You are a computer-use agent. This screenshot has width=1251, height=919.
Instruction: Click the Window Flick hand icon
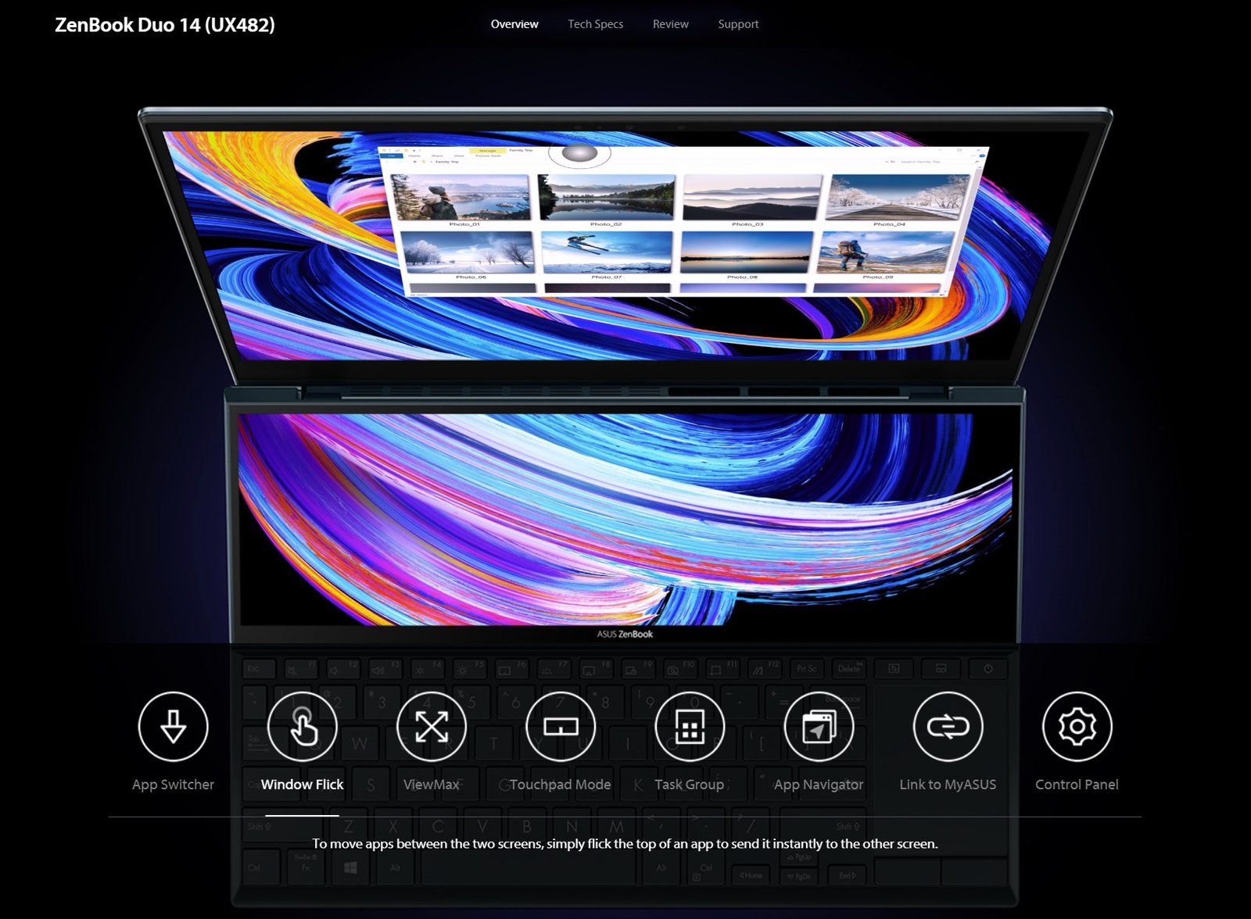coord(303,726)
